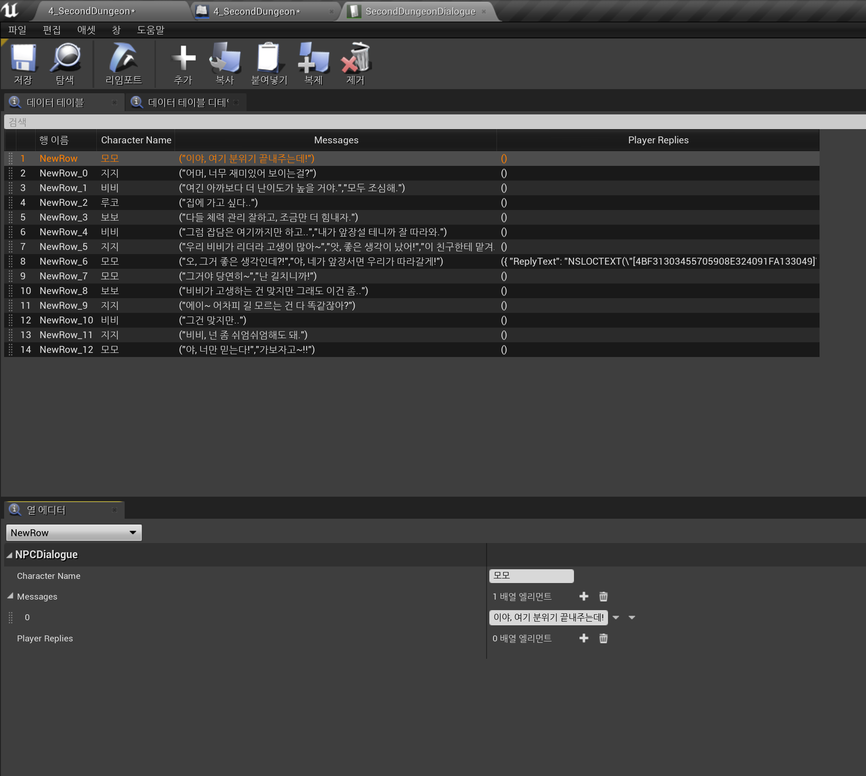
Task: Add element to Messages array with plus
Action: [584, 596]
